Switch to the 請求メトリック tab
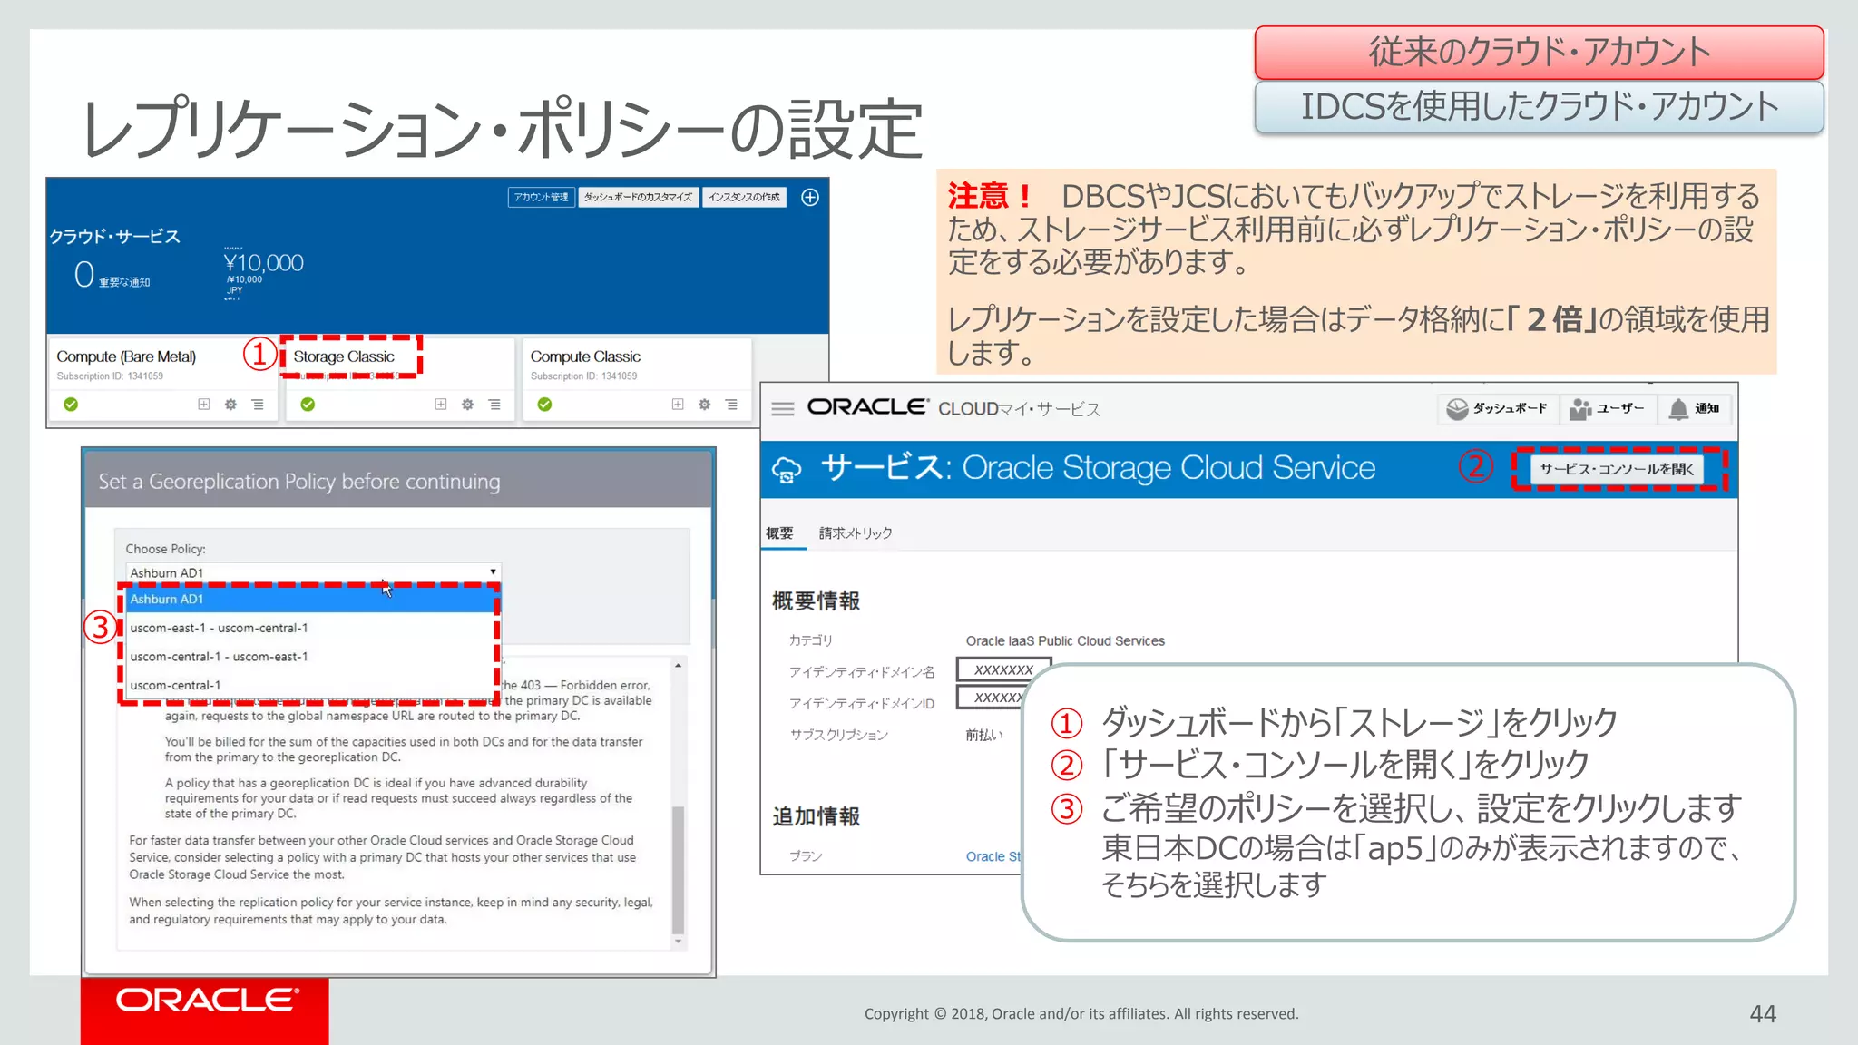The image size is (1858, 1045). click(x=856, y=533)
